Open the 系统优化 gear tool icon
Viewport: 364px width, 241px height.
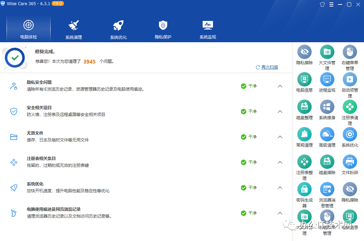coord(350,134)
